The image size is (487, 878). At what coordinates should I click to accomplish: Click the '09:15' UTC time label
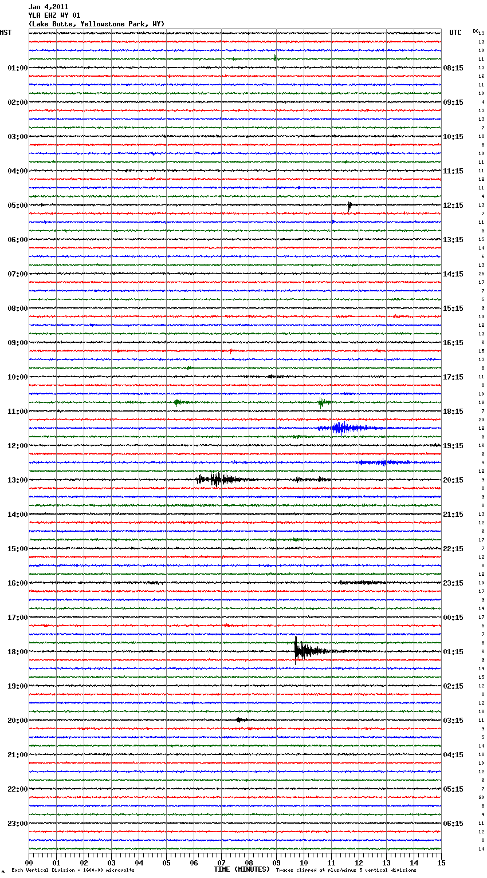pyautogui.click(x=453, y=102)
